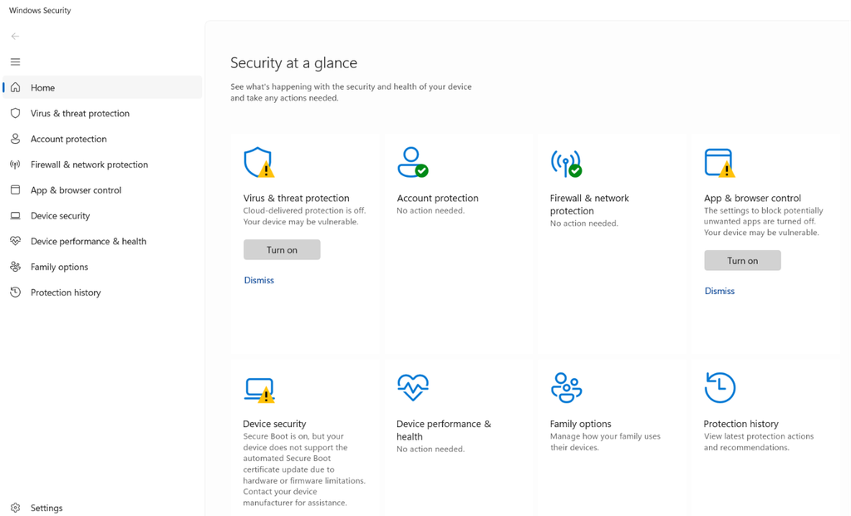Image resolution: width=851 pixels, height=516 pixels.
Task: Click the Virus & threat protection tile title
Action: [x=297, y=198]
